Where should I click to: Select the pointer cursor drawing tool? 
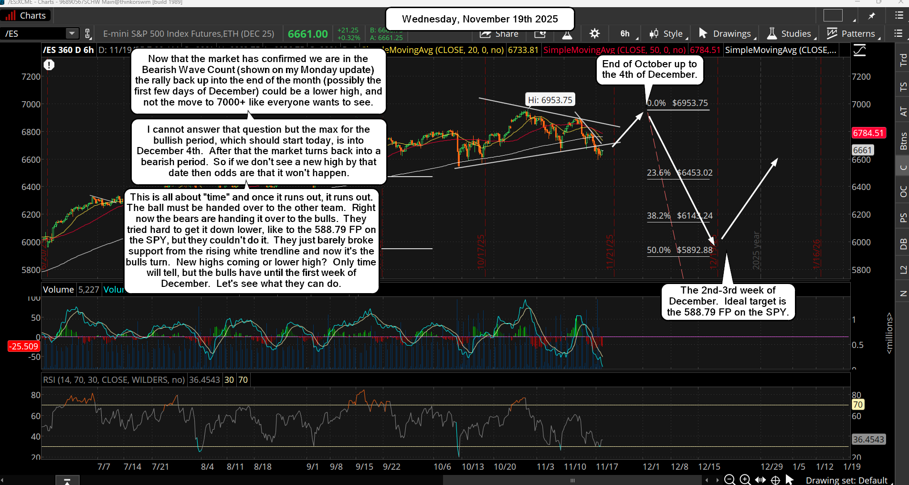790,480
